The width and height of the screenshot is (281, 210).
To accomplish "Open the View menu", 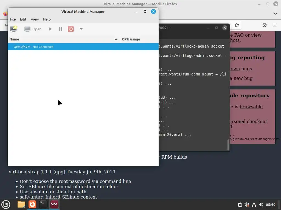I will point(35,19).
